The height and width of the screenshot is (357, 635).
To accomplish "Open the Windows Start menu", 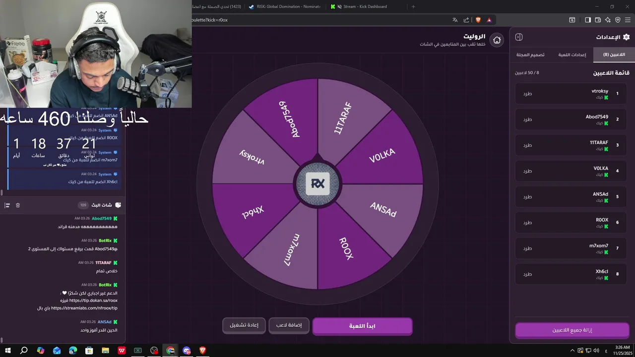I will tap(8, 351).
